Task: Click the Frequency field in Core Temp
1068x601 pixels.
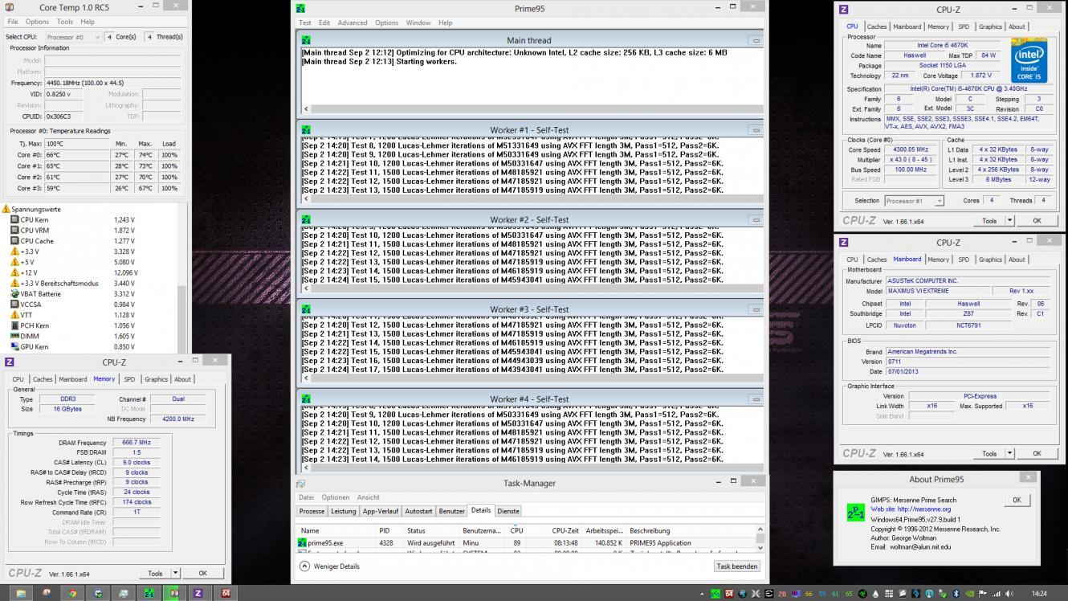Action: [x=112, y=83]
